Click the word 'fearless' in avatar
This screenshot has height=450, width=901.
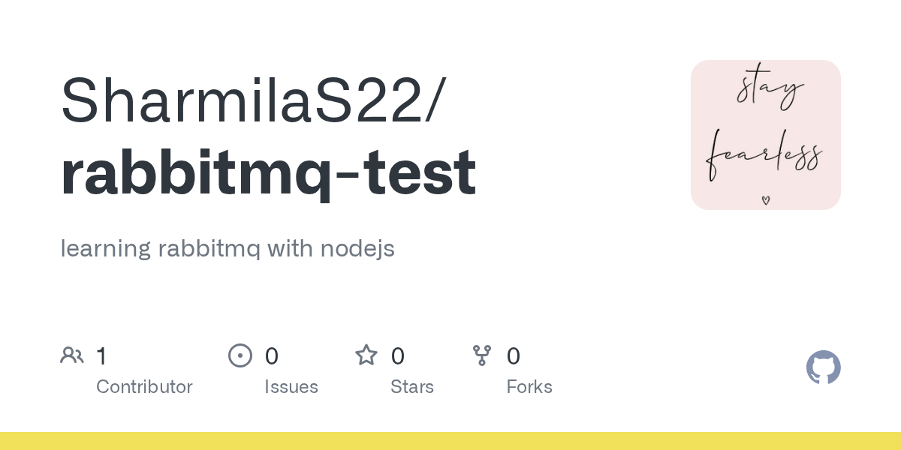pyautogui.click(x=764, y=157)
